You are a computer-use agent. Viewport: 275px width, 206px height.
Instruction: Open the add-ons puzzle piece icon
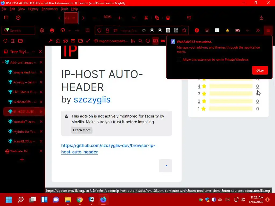click(58, 41)
